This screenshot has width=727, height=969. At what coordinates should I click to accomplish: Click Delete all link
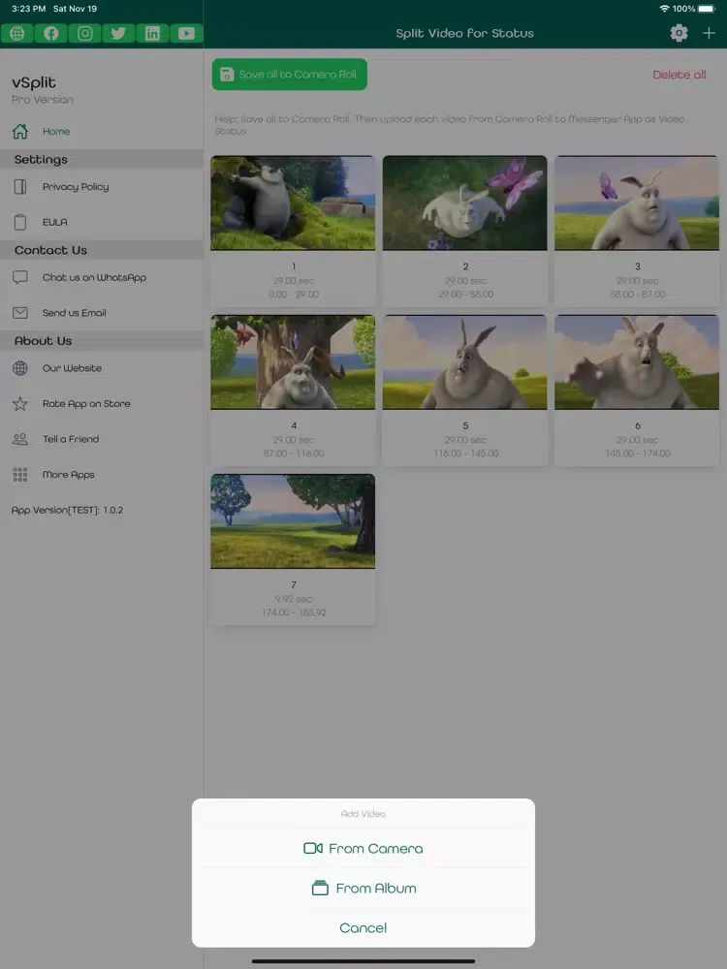point(679,75)
